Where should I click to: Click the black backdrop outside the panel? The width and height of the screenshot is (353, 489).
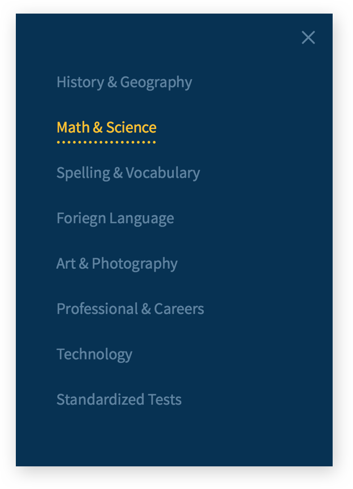(x=7, y=243)
